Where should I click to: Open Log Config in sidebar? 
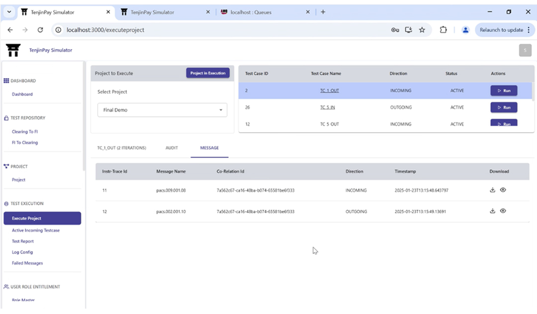click(x=22, y=252)
